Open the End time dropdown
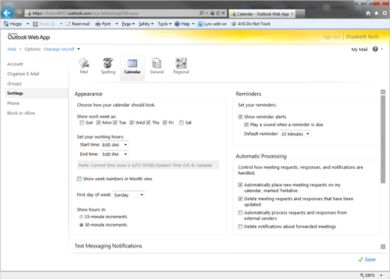This screenshot has height=279, width=390. (115, 154)
